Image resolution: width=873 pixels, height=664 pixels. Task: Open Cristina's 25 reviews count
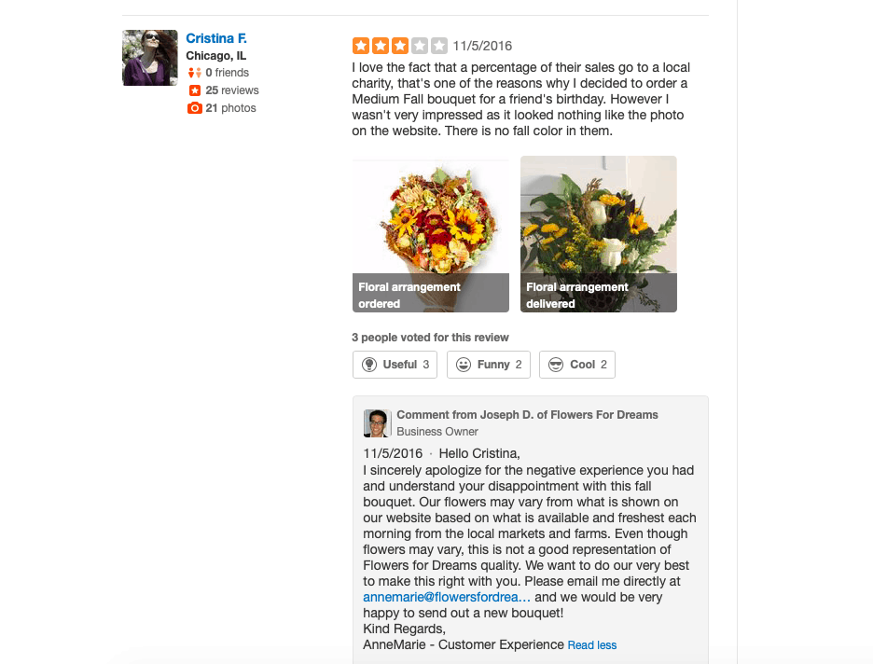[x=232, y=90]
